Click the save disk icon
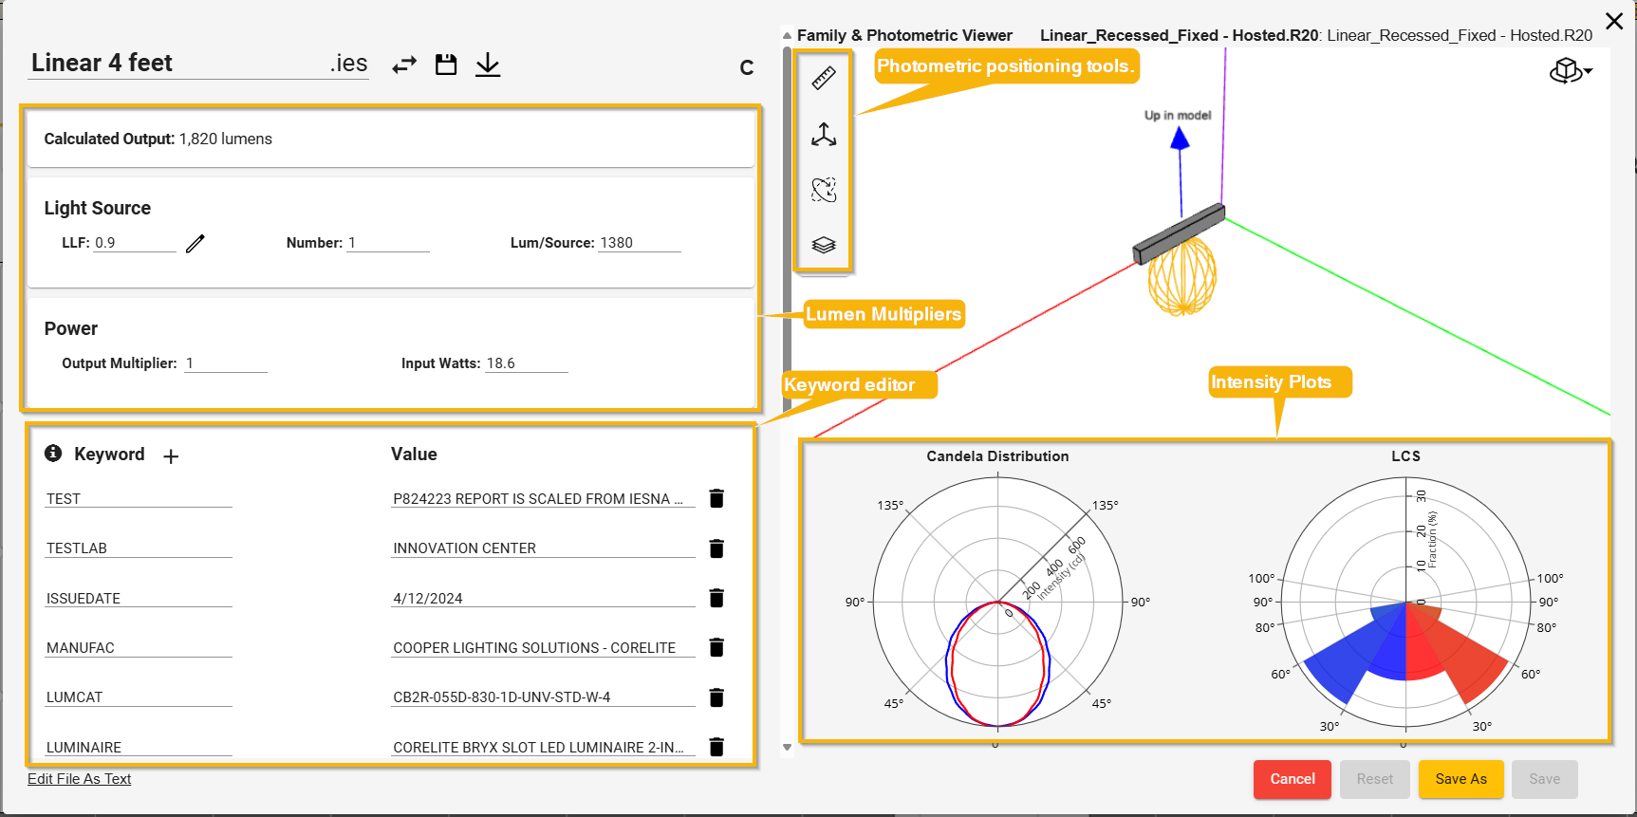 click(x=446, y=65)
